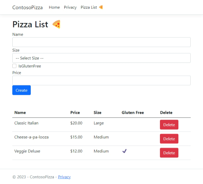Screen dimensions: 203x184
Task: Delete the Veggie Deluxe pizza
Action: (x=169, y=153)
